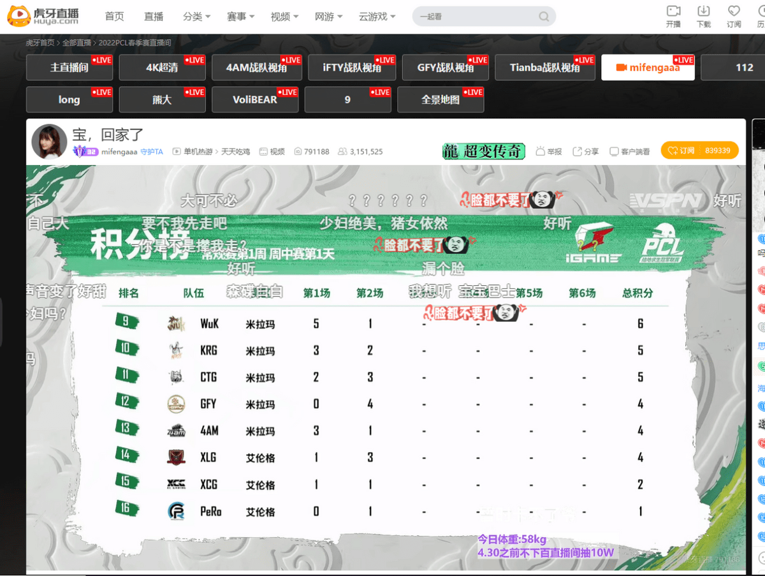Screen dimensions: 765x576
Task: Expand the 网游 online games dropdown
Action: (329, 17)
